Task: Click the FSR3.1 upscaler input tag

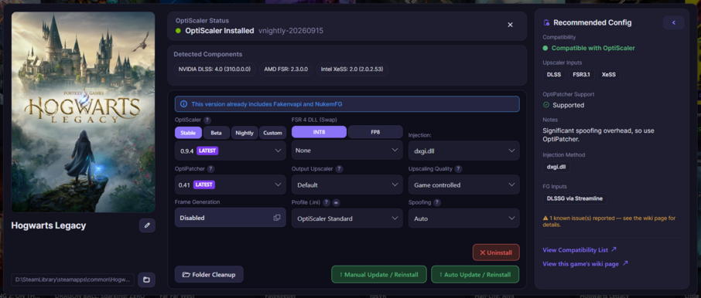Action: click(x=581, y=74)
